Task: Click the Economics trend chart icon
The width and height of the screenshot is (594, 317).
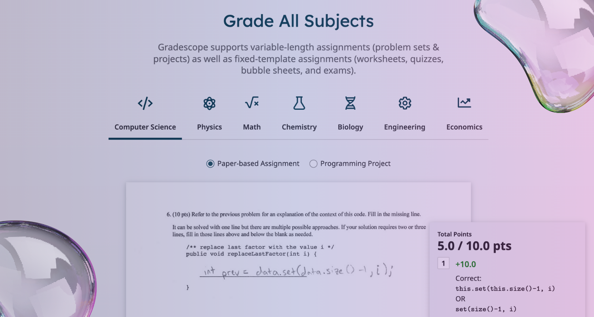Action: [464, 103]
